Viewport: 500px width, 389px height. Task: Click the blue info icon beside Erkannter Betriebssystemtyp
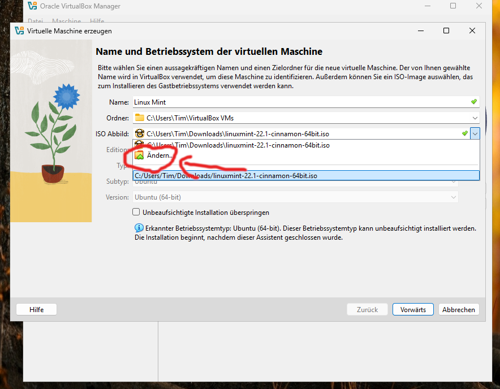click(139, 228)
